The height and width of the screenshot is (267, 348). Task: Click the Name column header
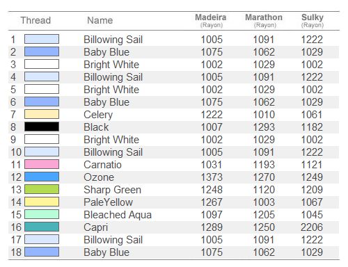pos(100,20)
